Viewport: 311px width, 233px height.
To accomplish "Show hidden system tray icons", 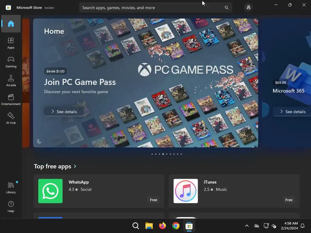I will pyautogui.click(x=247, y=226).
